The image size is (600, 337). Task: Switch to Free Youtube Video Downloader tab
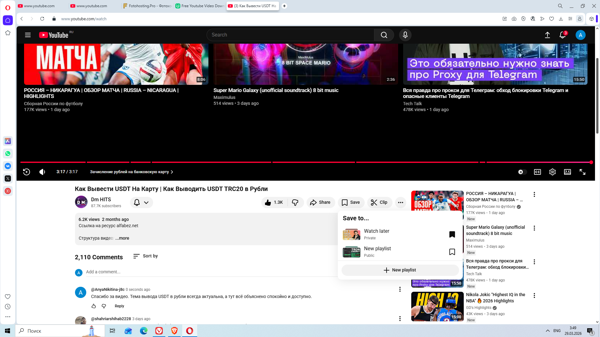pos(200,6)
